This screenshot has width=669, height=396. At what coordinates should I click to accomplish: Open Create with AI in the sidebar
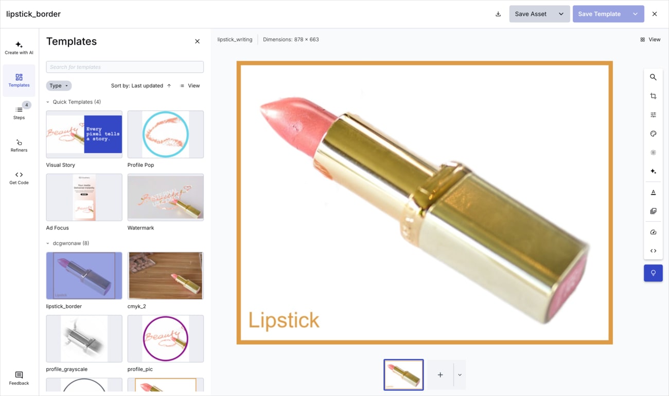coord(19,48)
